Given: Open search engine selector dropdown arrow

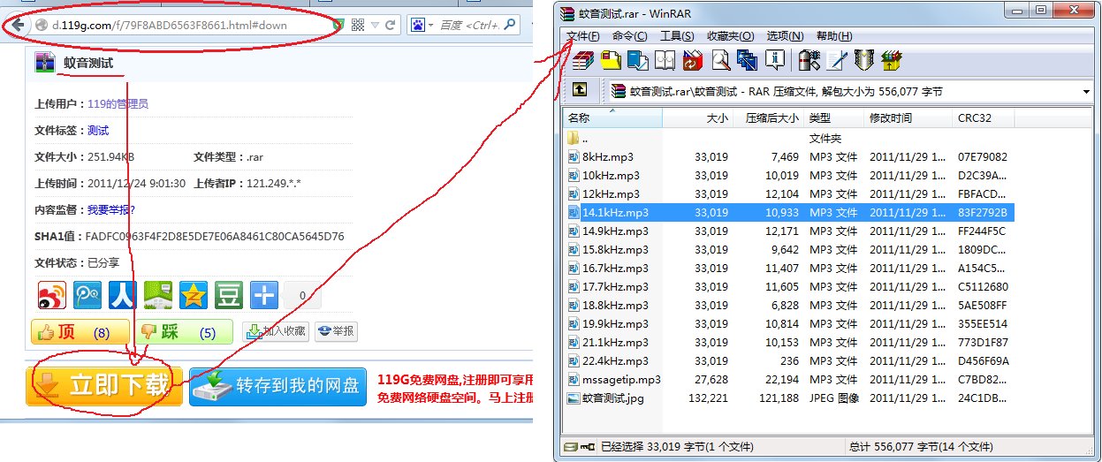Looking at the screenshot, I should tap(430, 25).
